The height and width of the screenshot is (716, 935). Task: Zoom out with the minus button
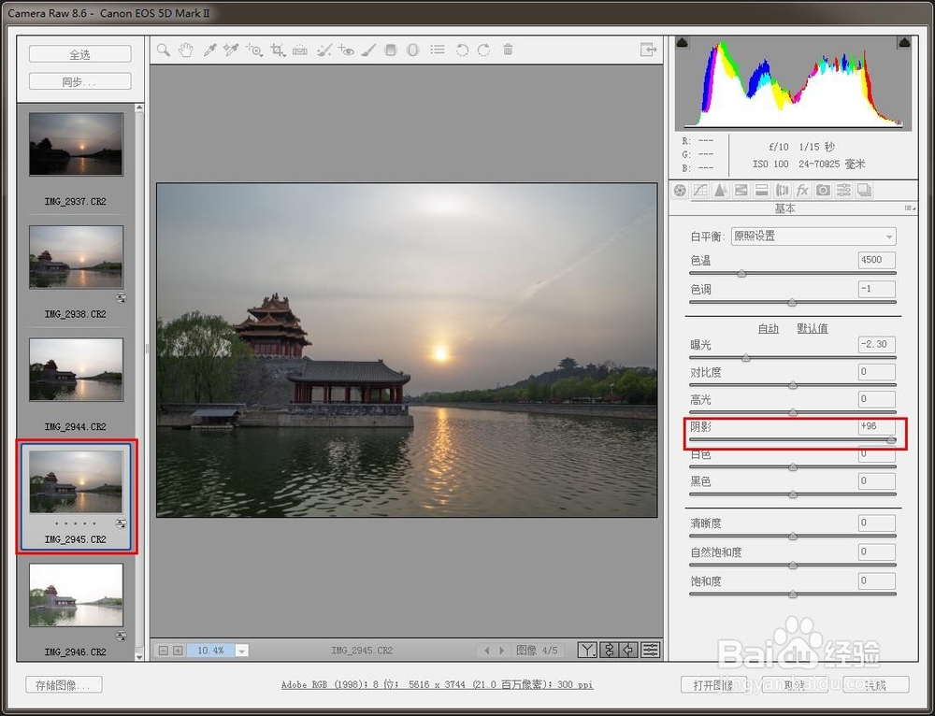[x=163, y=651]
